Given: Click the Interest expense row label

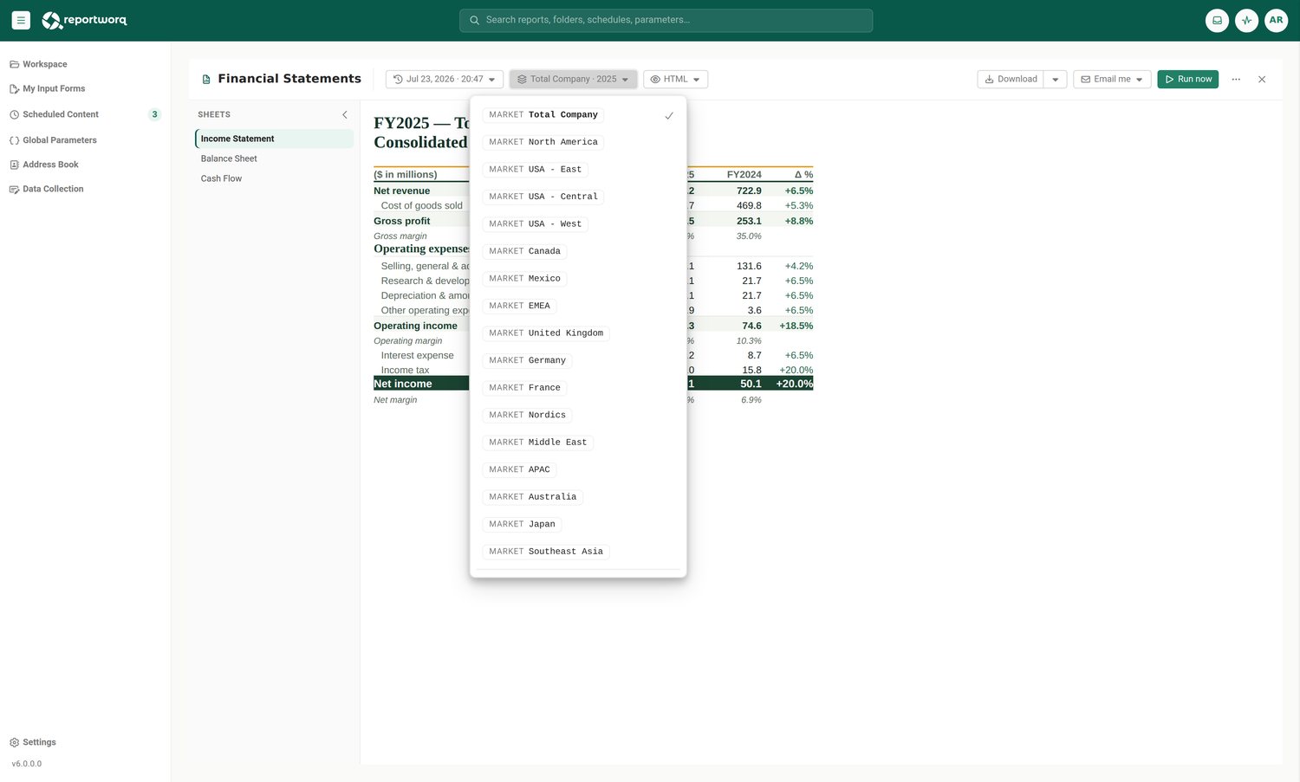Looking at the screenshot, I should pyautogui.click(x=417, y=355).
